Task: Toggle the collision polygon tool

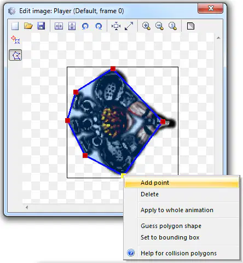Action: click(x=15, y=55)
